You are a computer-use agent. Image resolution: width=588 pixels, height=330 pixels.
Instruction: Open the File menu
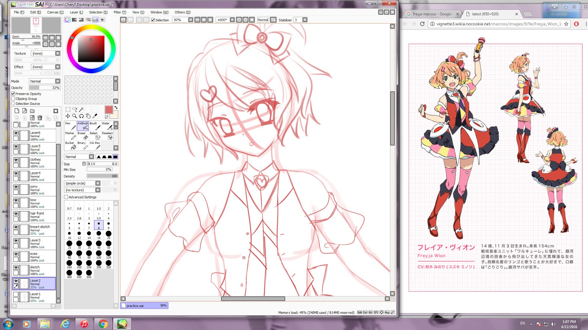pyautogui.click(x=19, y=12)
